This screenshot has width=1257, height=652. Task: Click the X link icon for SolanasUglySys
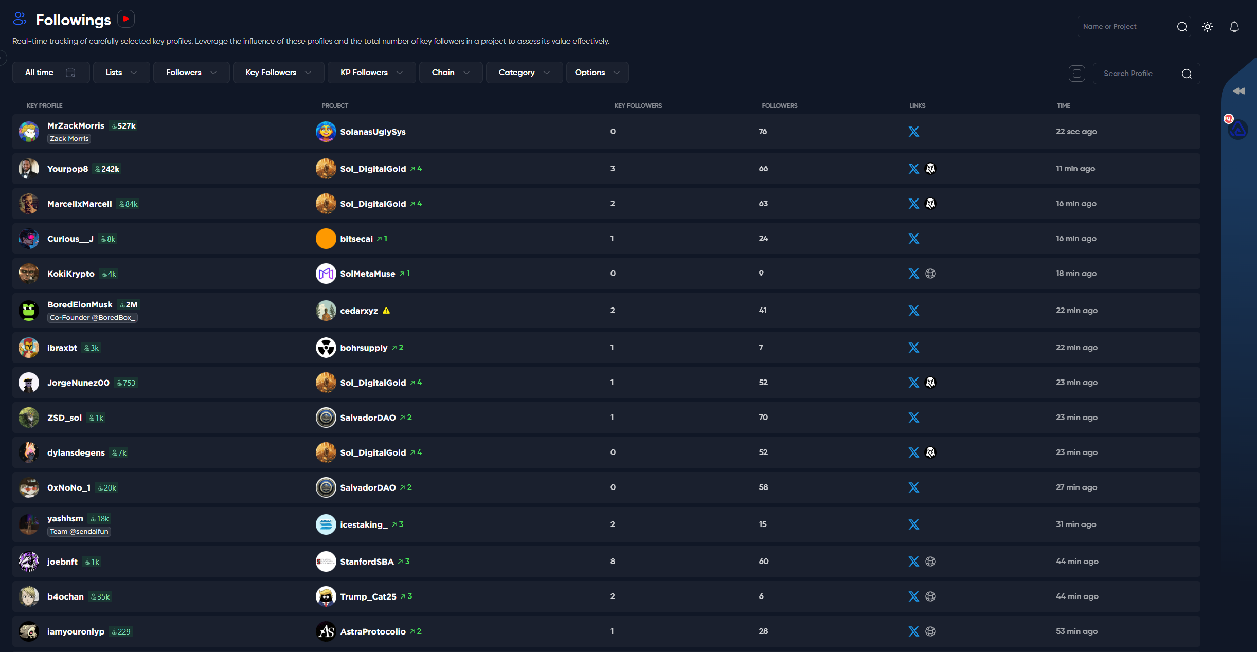pyautogui.click(x=913, y=132)
